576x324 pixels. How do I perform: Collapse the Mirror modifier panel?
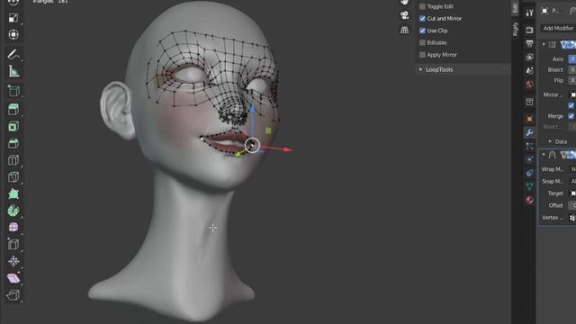544,45
